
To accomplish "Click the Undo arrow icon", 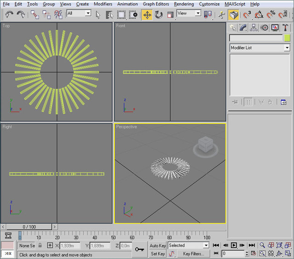I will click(9, 15).
